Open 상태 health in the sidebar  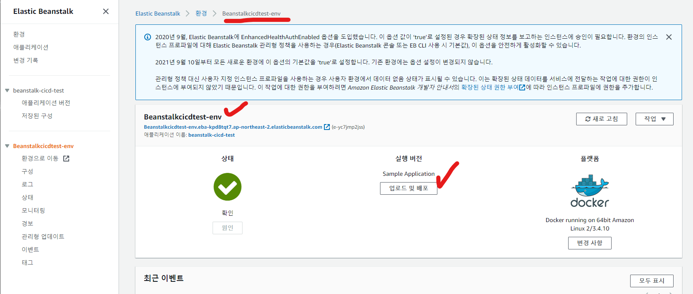click(27, 197)
